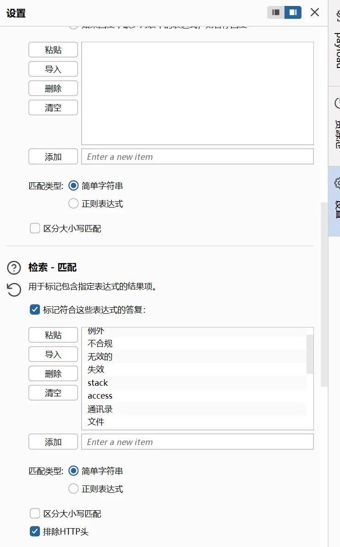340x547 pixels.
Task: Uncheck 标记符合这些表达式的答复 checkbox
Action: (34, 310)
